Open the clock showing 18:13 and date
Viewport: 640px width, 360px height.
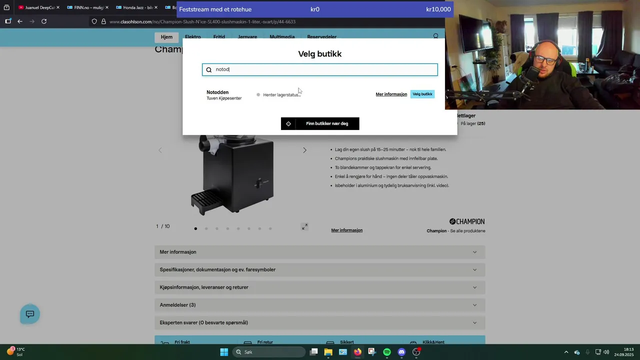[x=625, y=352]
